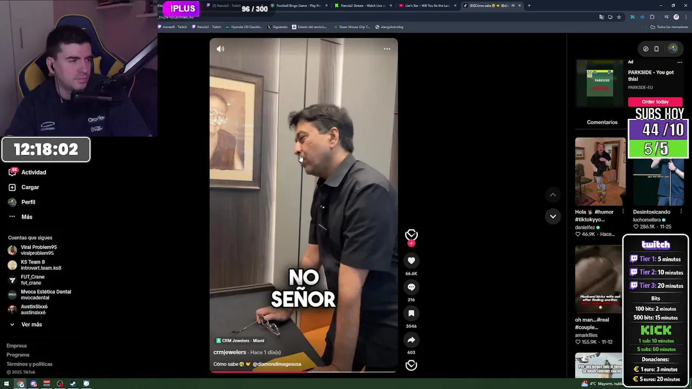Open the Steam icon in taskbar
Image resolution: width=692 pixels, height=389 pixels.
73,384
